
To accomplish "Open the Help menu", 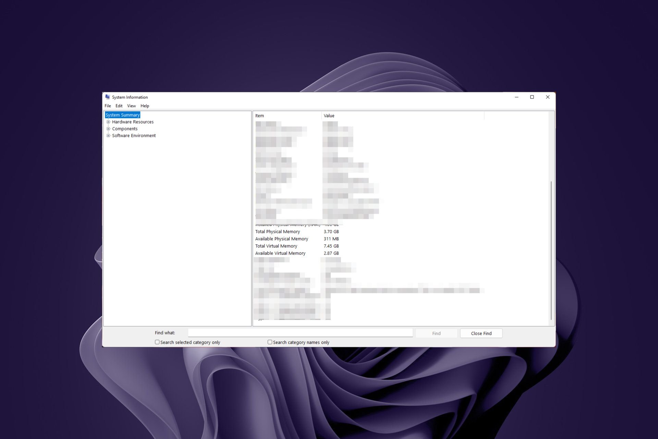I will (x=145, y=106).
